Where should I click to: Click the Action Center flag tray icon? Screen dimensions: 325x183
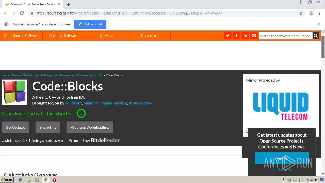[x=301, y=180]
